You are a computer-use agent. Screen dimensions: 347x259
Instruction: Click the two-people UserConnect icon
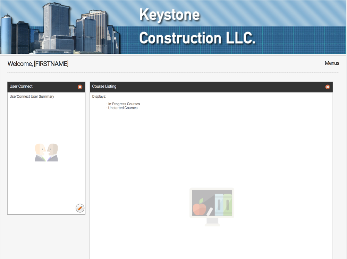46,152
